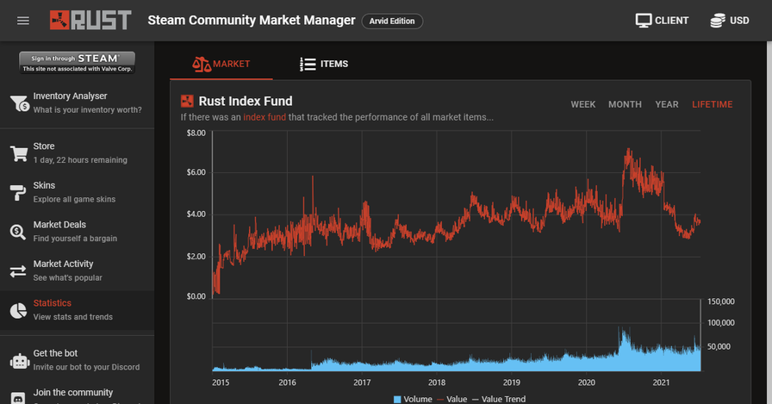Screen dimensions: 772x404
Task: Select the LIFETIME time range
Action: pos(712,104)
